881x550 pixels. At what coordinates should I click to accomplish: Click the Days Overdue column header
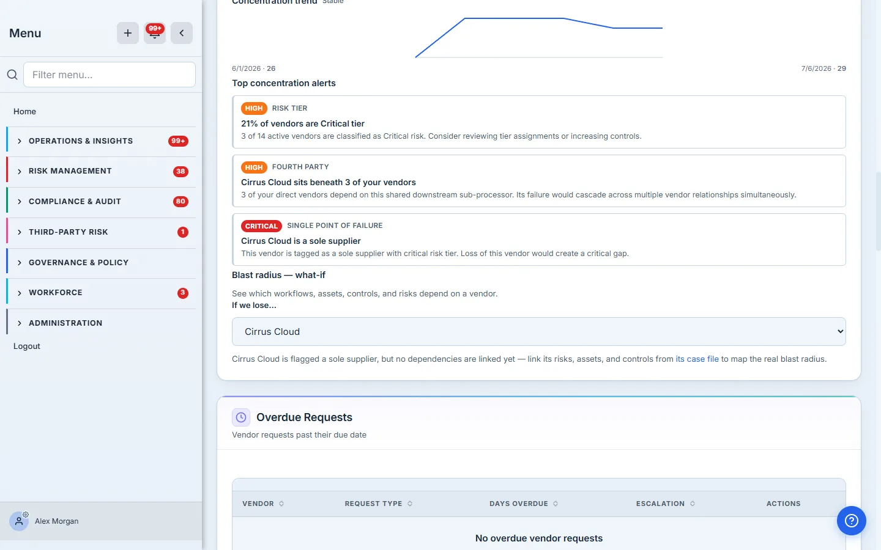pos(519,504)
